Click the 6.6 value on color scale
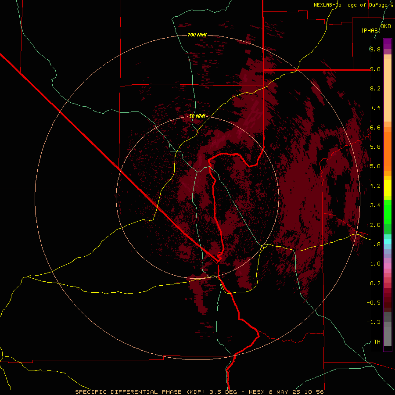 pos(375,127)
